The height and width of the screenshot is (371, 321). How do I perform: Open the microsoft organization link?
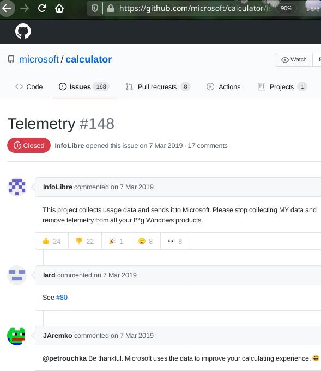point(39,59)
